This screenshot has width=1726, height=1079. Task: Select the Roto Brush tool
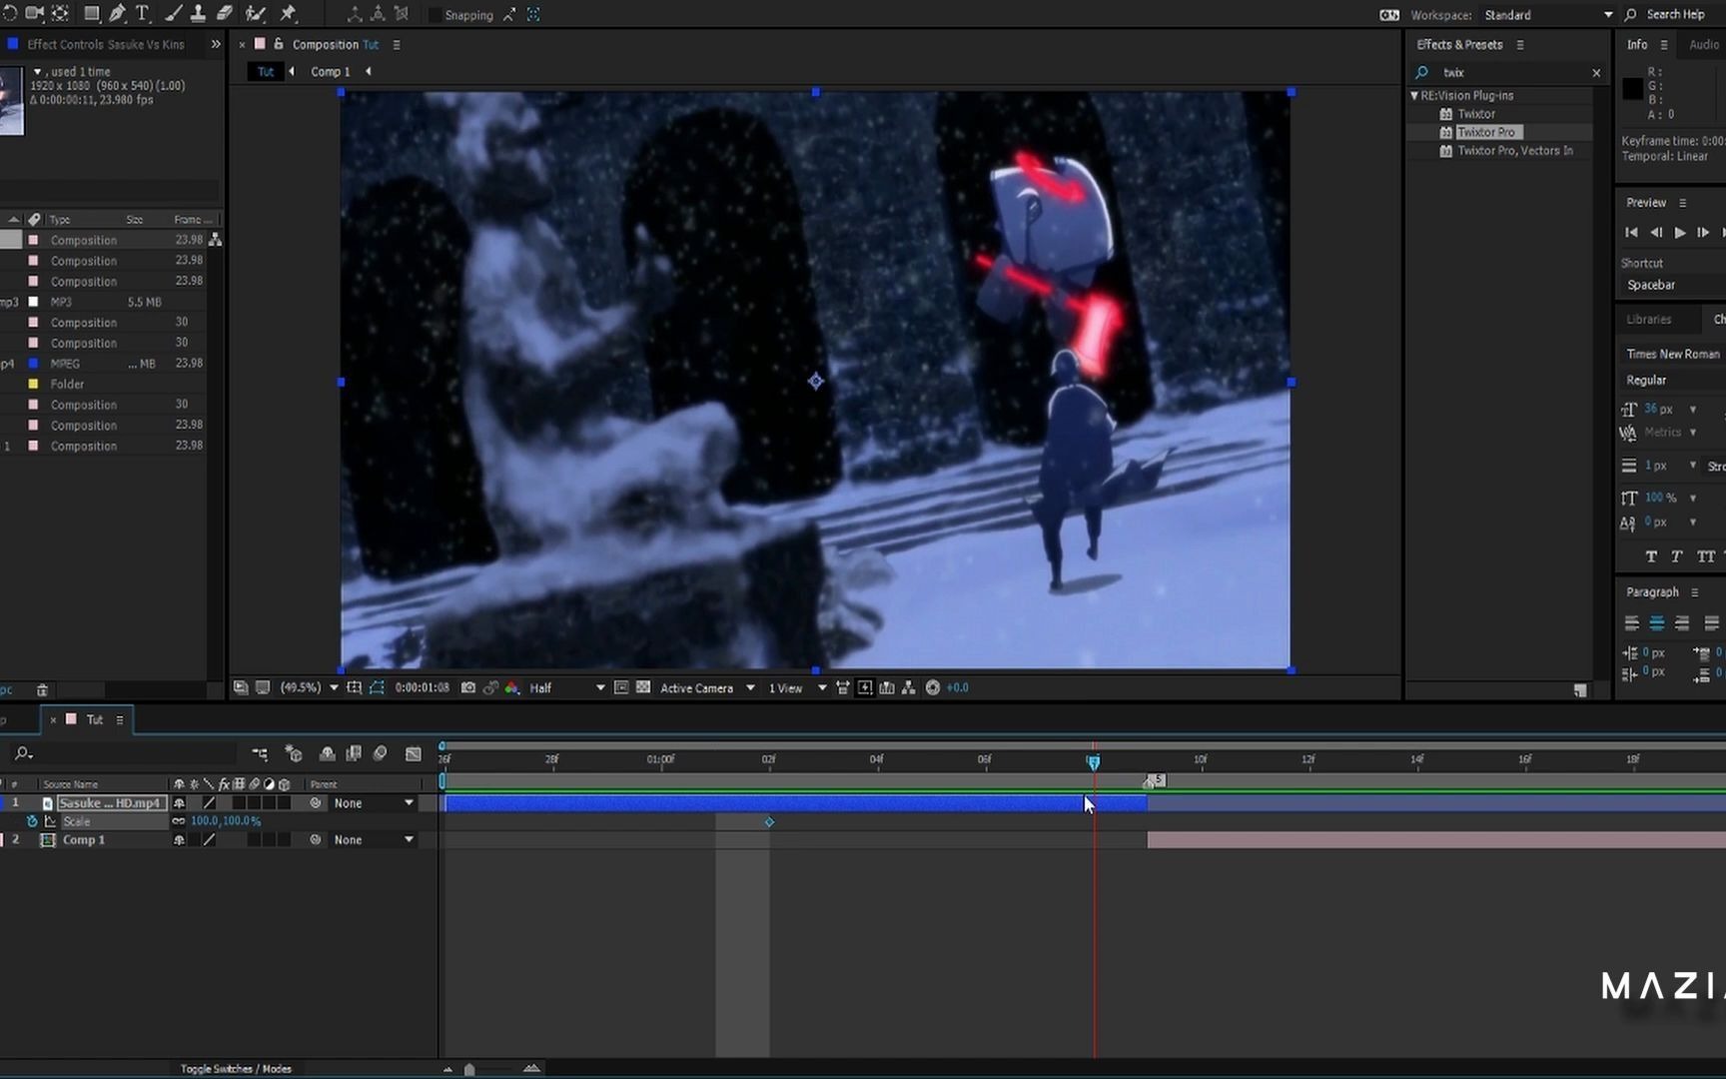pyautogui.click(x=256, y=13)
